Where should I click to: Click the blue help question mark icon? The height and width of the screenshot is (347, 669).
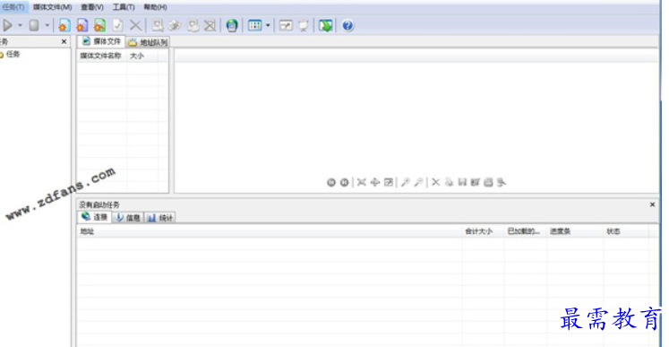[x=347, y=26]
